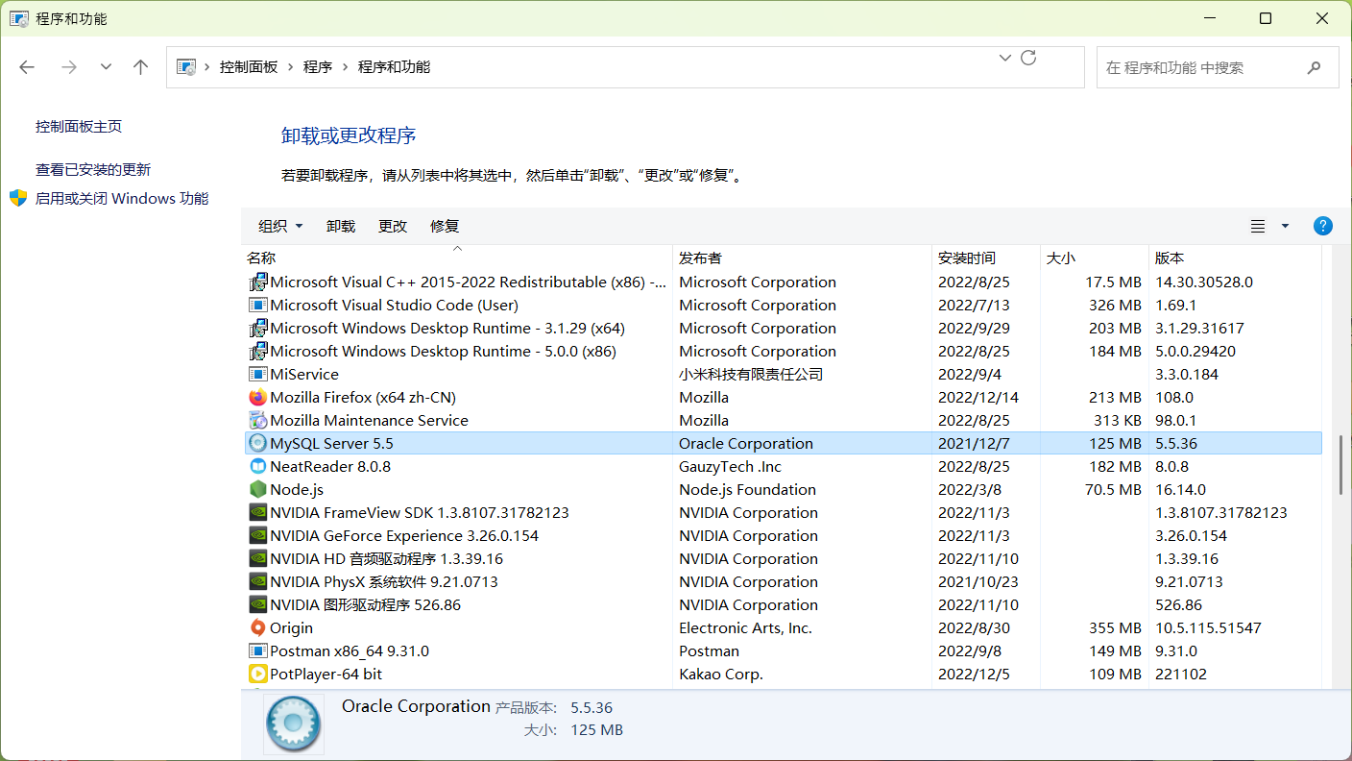The height and width of the screenshot is (761, 1352).
Task: Click the Mozilla Firefox icon in list
Action: pyautogui.click(x=257, y=397)
